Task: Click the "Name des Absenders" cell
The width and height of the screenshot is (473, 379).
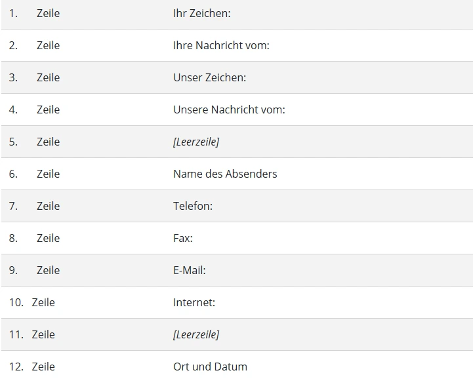Action: (225, 174)
